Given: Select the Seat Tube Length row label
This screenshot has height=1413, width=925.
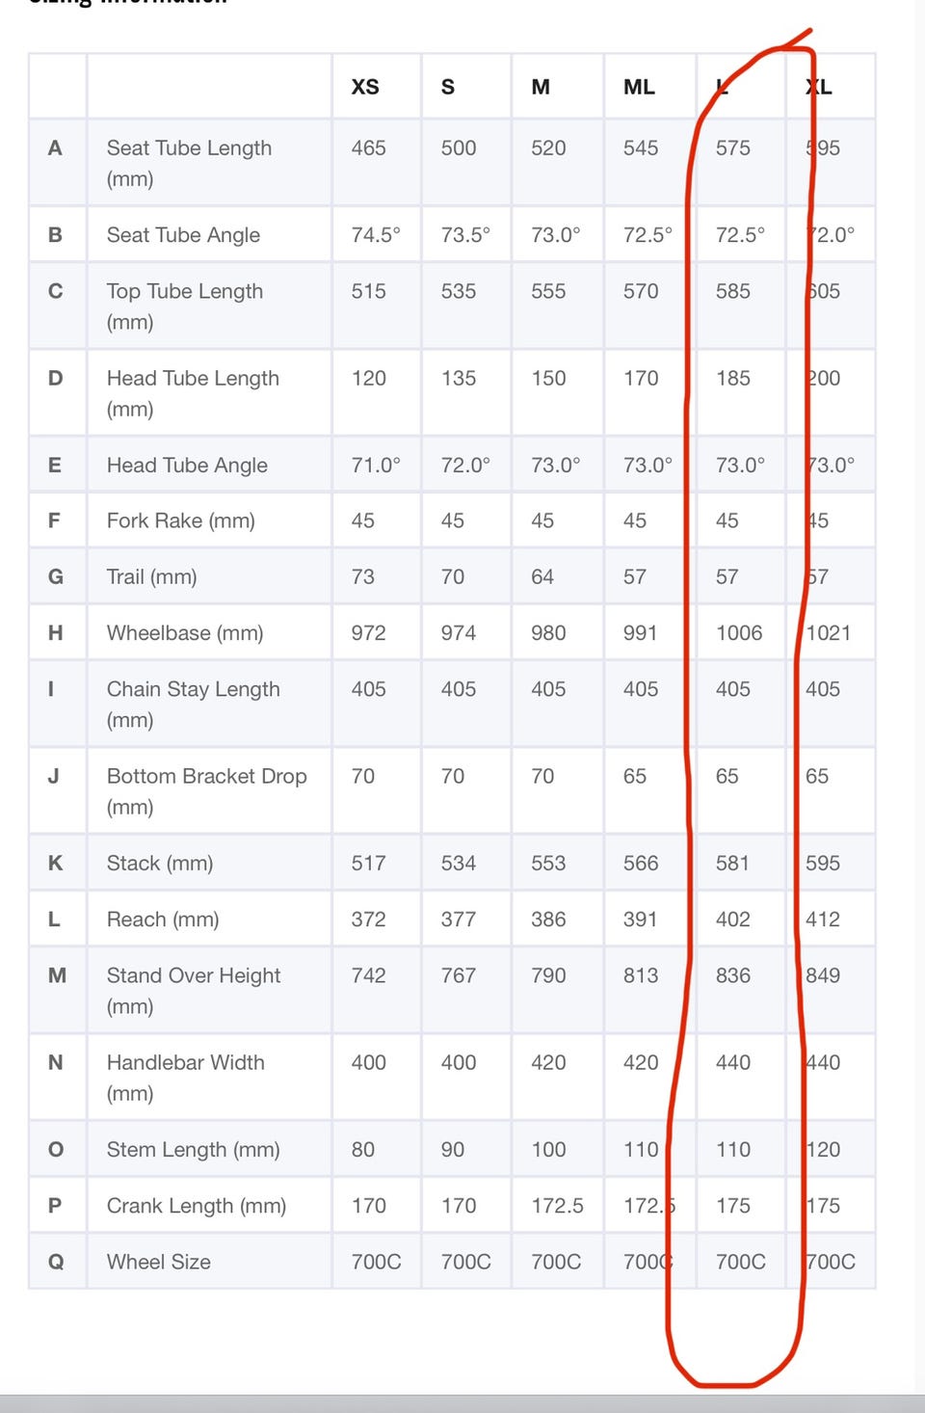Looking at the screenshot, I should [189, 162].
